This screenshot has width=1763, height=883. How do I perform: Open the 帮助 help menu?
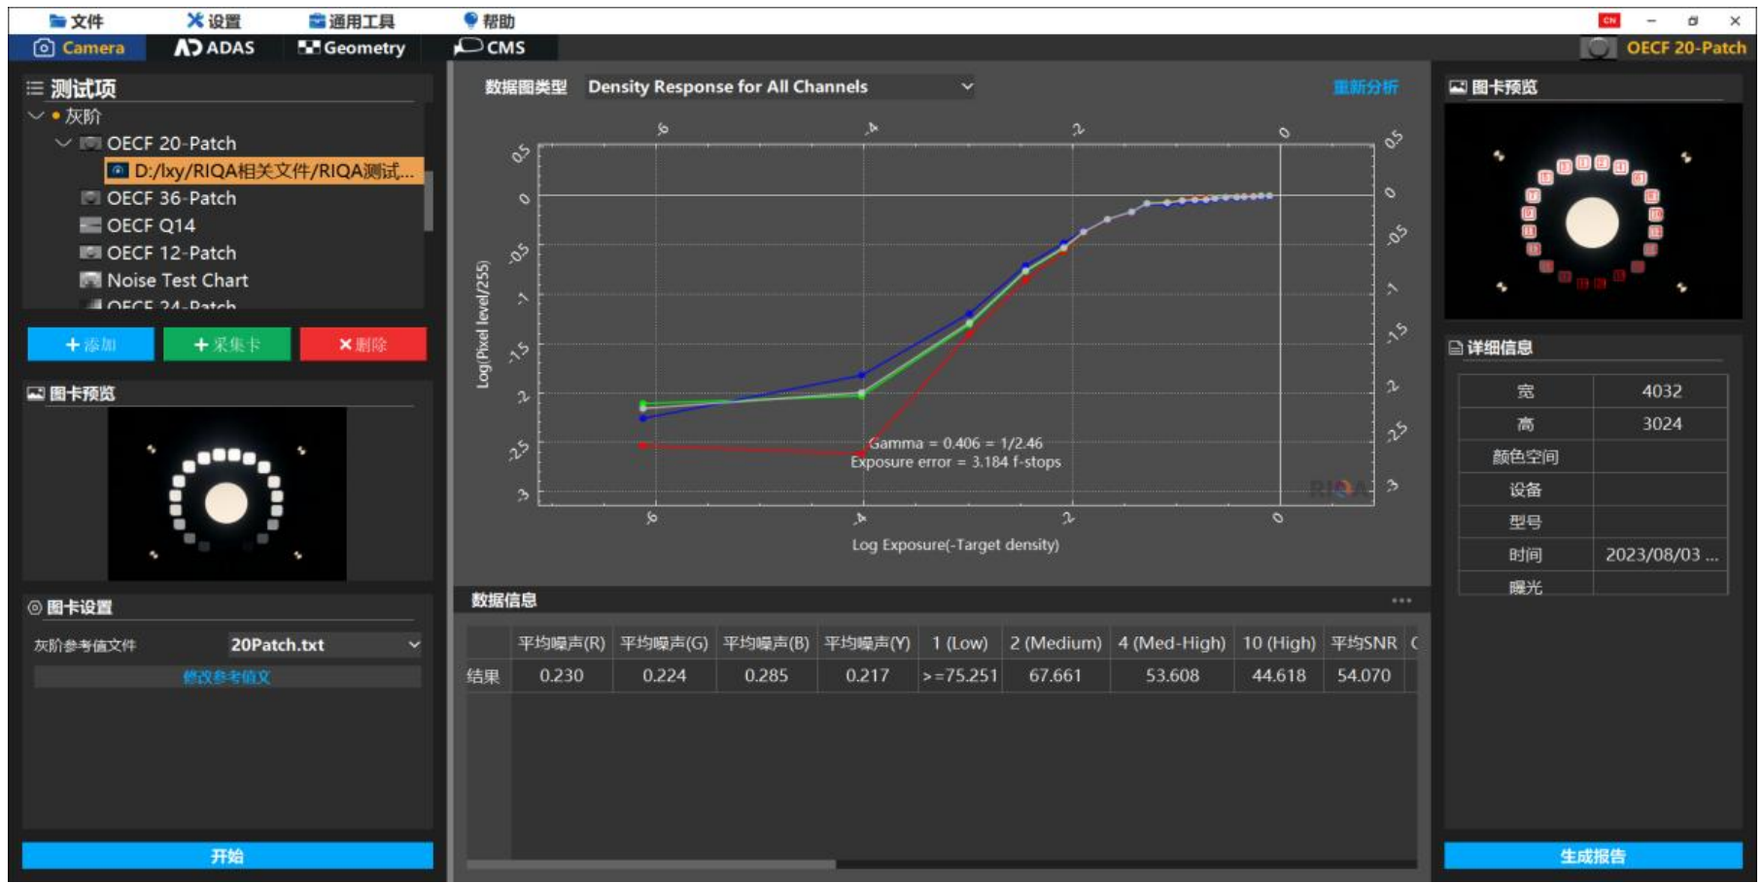489,20
